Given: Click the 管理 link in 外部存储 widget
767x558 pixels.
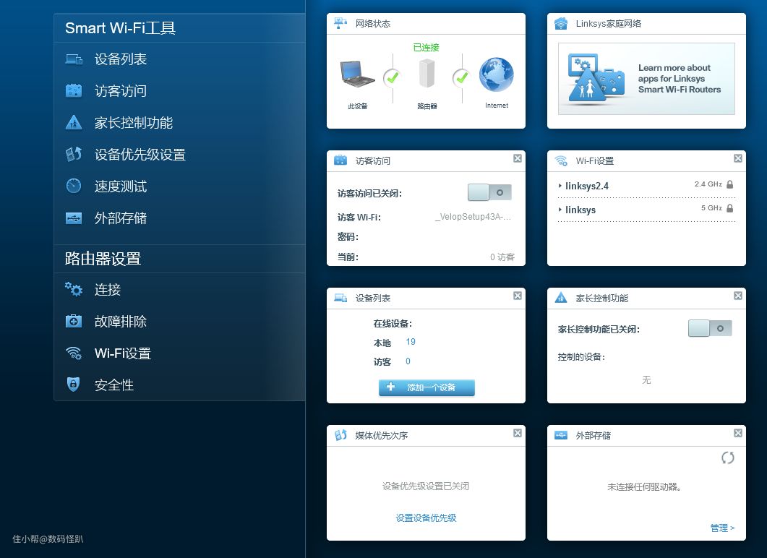Looking at the screenshot, I should (x=721, y=528).
